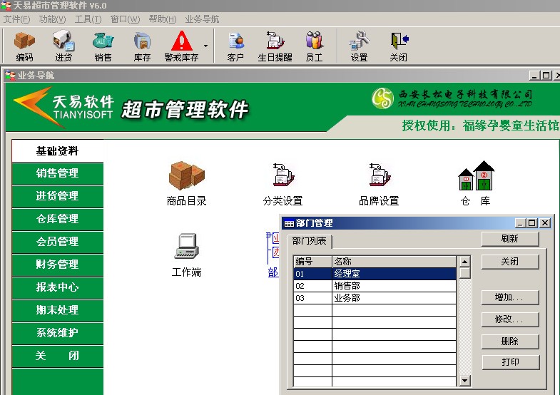Screen dimensions: 560x395
Task: Open the 编码 (coding) toolbar icon
Action: click(24, 46)
